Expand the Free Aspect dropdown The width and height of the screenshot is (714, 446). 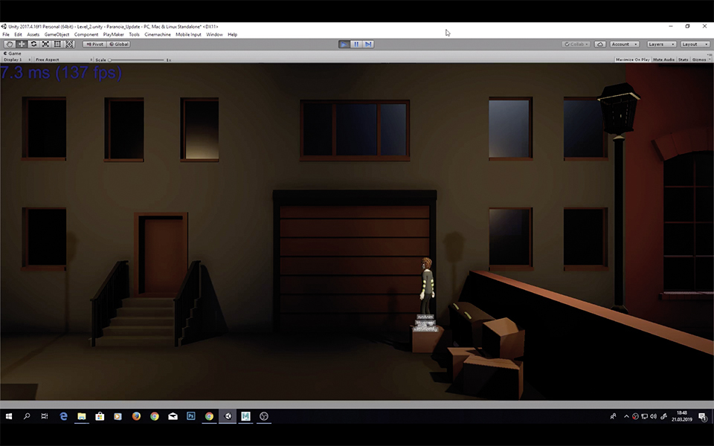(x=63, y=59)
